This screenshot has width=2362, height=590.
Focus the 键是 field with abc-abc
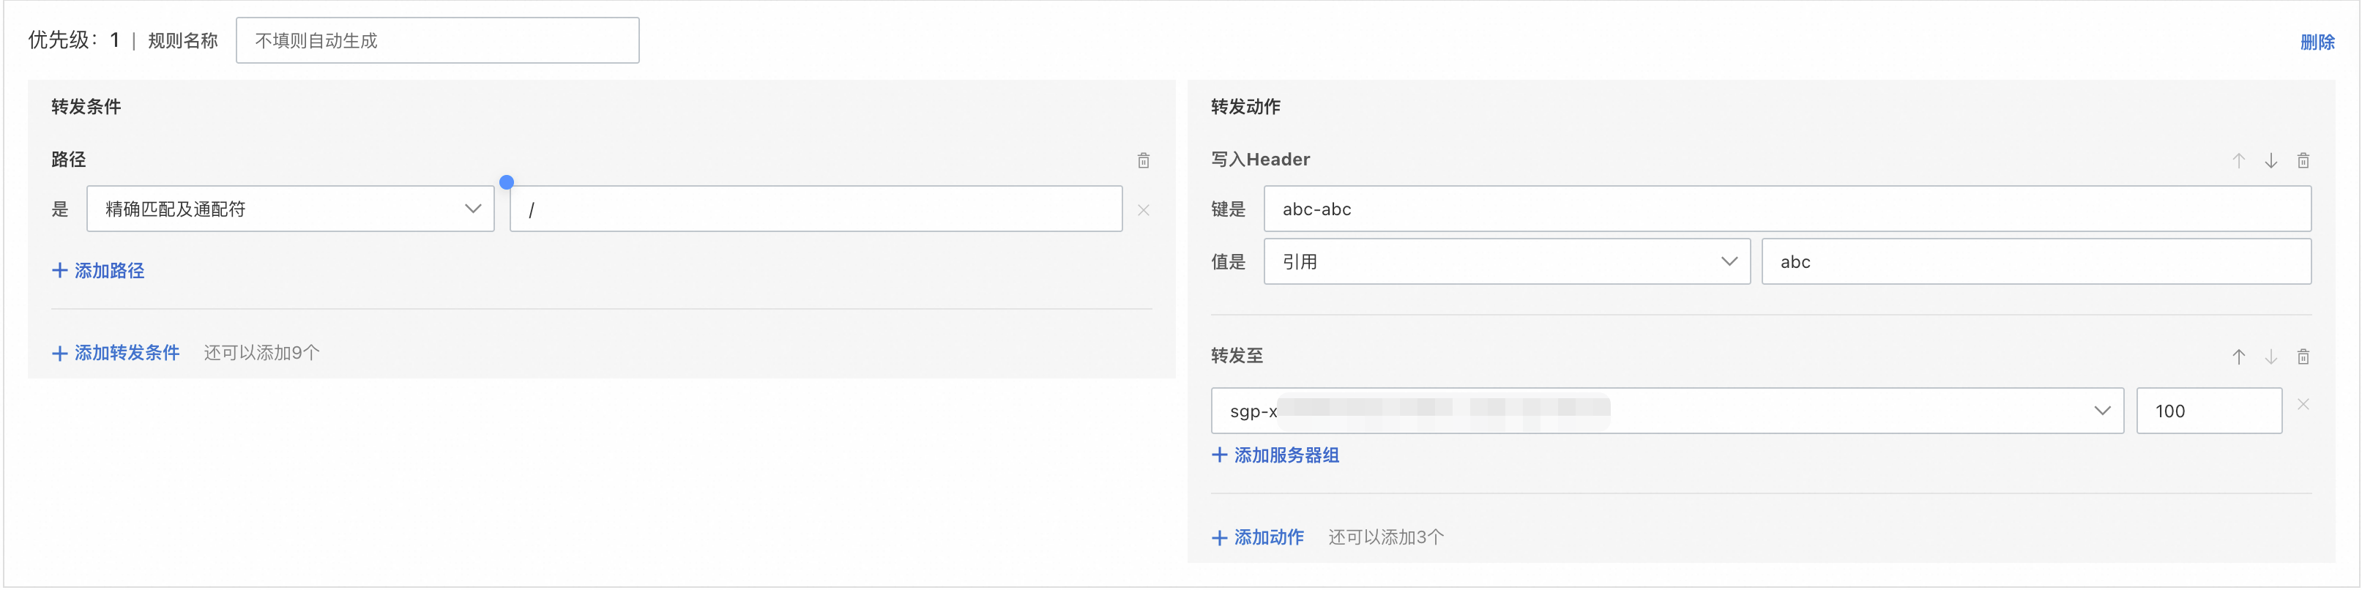click(1787, 209)
